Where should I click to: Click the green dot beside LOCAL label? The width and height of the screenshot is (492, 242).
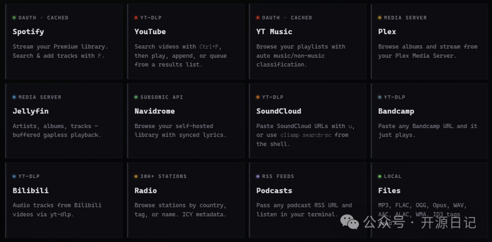(379, 176)
